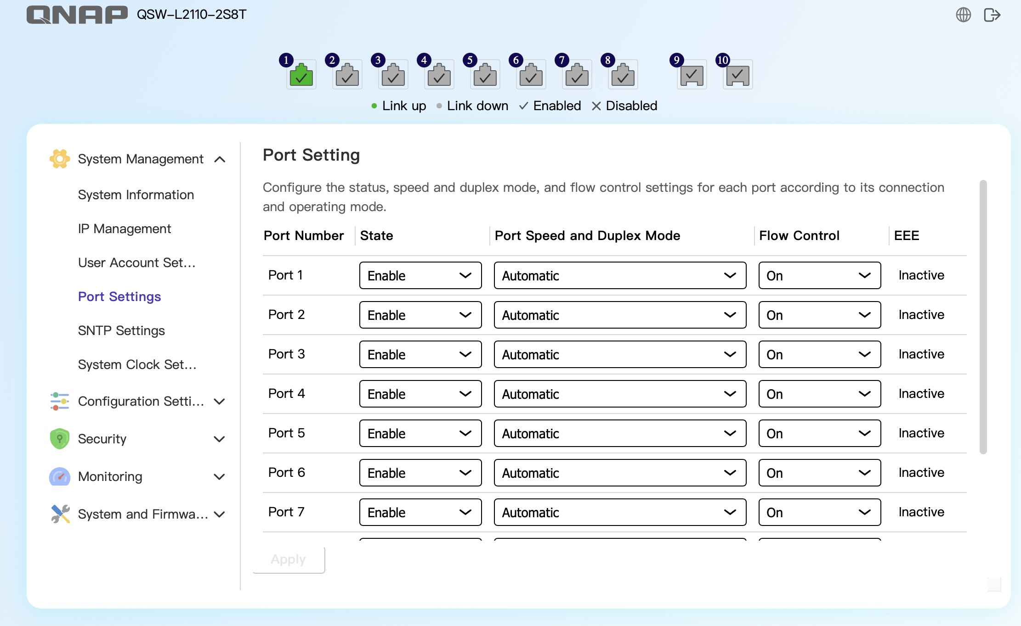1021x626 pixels.
Task: Open Port 7 Flow Control dropdown
Action: (820, 512)
